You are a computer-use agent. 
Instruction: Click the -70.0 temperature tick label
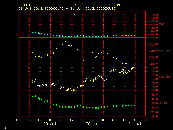[154, 38]
